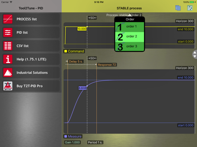Tap the yellow Command color swatch
This screenshot has width=197, height=147.
(x=66, y=51)
